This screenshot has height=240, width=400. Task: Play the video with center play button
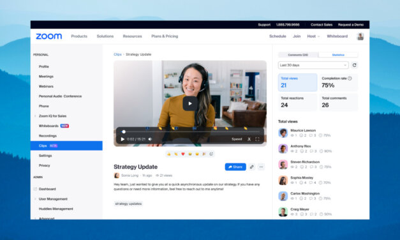coord(190,103)
